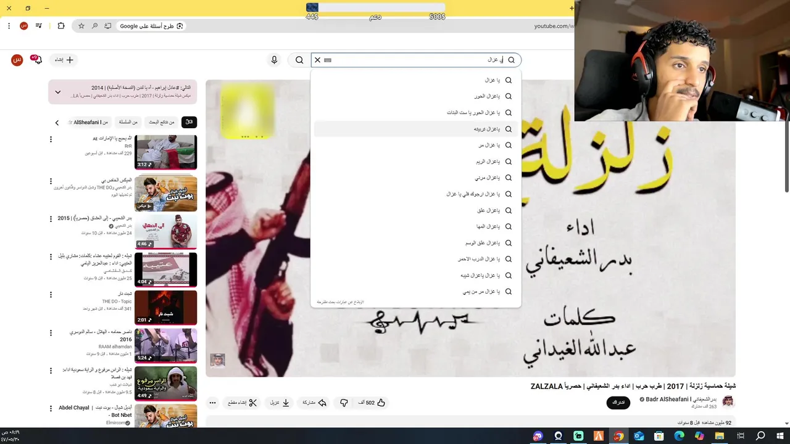Click the zoom magnifier icon in address bar
The width and height of the screenshot is (790, 444).
coord(94,26)
